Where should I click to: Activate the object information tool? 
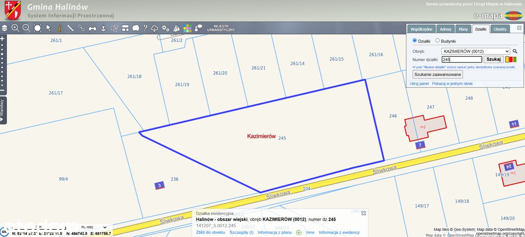point(59,28)
